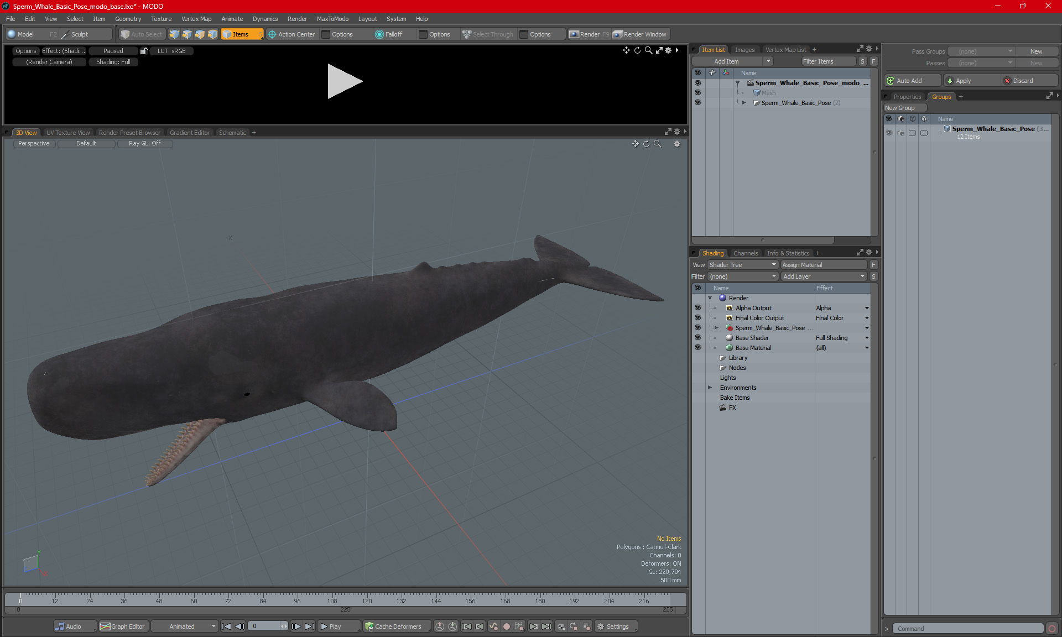Viewport: 1062px width, 637px height.
Task: Open the Graph Editor
Action: [123, 626]
